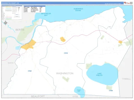Click the large 'WASHINGTON' county label on the map

click(65, 73)
